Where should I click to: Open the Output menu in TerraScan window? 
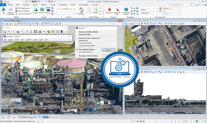coord(11,40)
